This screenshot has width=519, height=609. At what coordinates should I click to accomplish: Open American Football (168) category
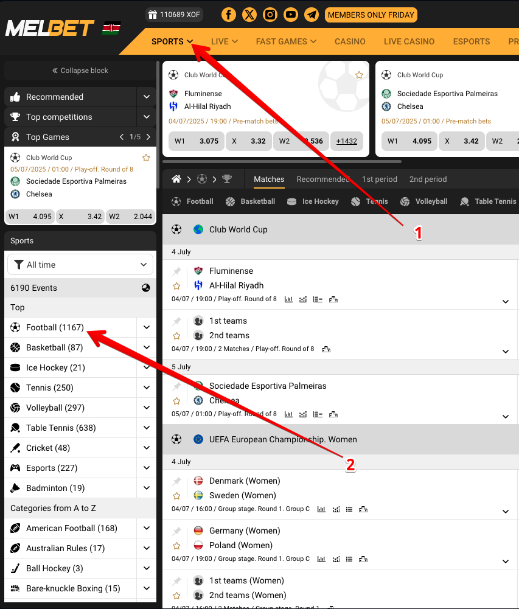71,528
